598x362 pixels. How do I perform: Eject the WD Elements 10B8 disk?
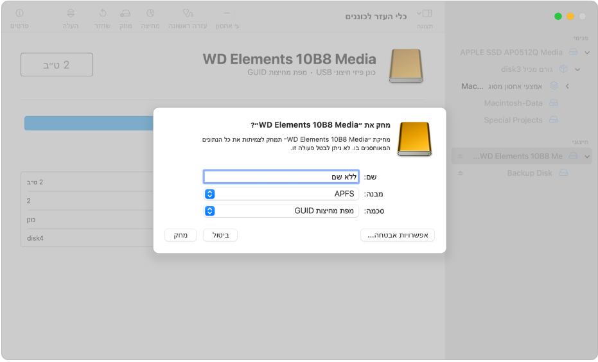pos(461,156)
